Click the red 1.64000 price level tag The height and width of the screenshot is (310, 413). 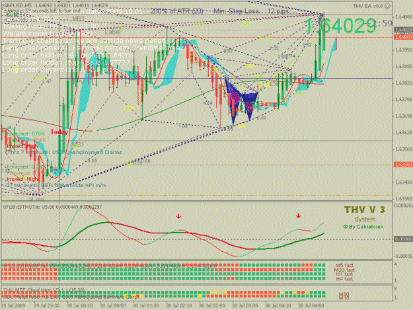tap(403, 38)
